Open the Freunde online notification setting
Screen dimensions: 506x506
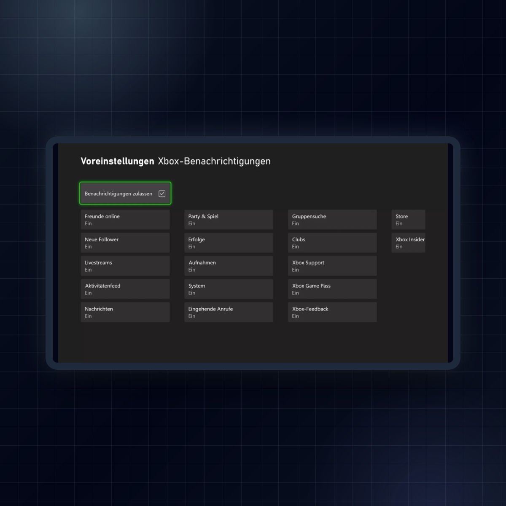125,220
